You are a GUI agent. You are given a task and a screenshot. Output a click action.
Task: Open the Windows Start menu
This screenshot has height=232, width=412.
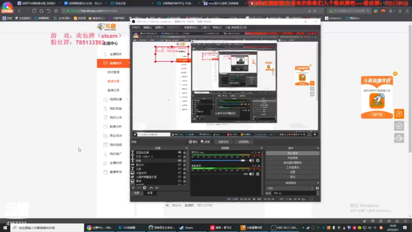pyautogui.click(x=5, y=227)
